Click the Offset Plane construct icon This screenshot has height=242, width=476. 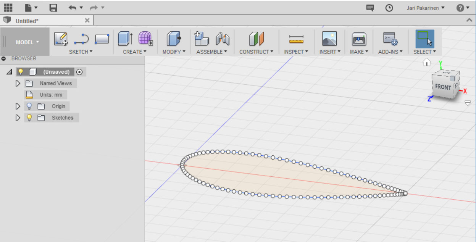(x=257, y=39)
